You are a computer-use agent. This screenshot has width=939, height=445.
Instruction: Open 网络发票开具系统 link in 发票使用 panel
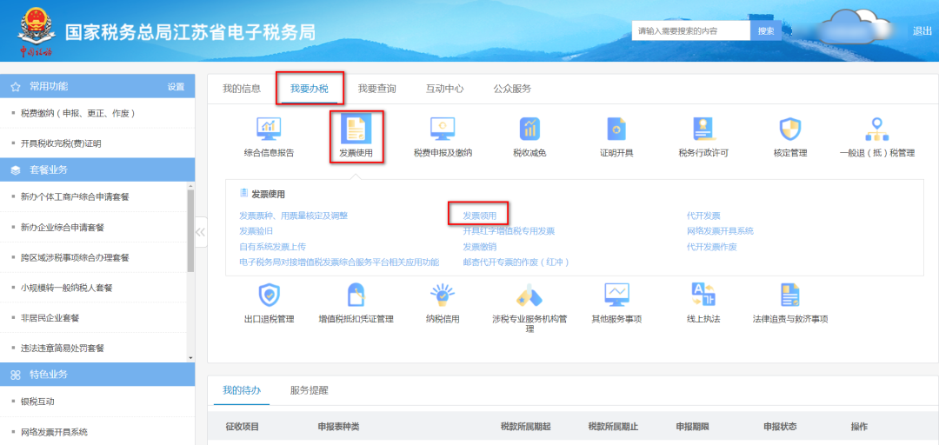pos(721,231)
